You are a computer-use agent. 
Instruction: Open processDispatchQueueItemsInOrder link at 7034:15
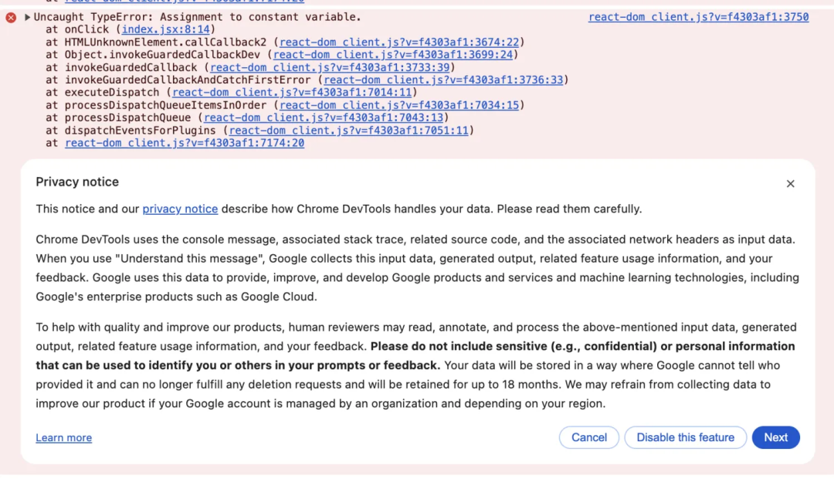click(x=399, y=105)
